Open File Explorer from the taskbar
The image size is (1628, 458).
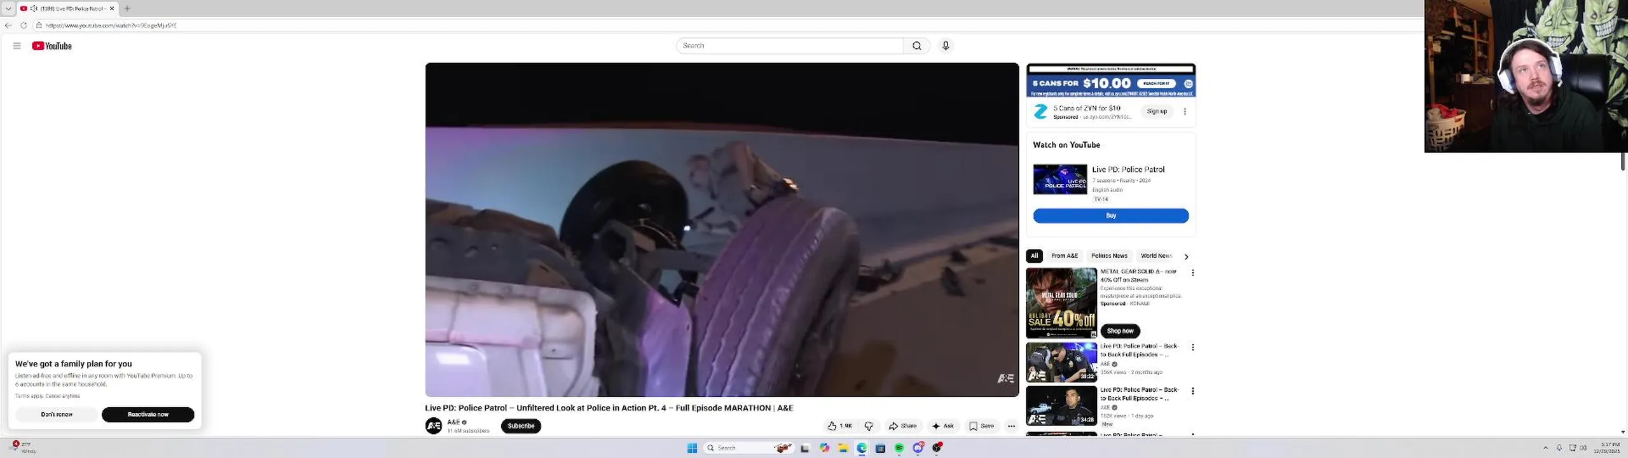coord(843,448)
